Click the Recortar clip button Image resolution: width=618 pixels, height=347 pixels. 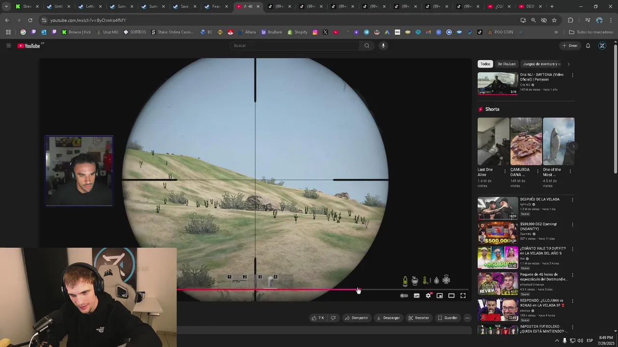419,318
